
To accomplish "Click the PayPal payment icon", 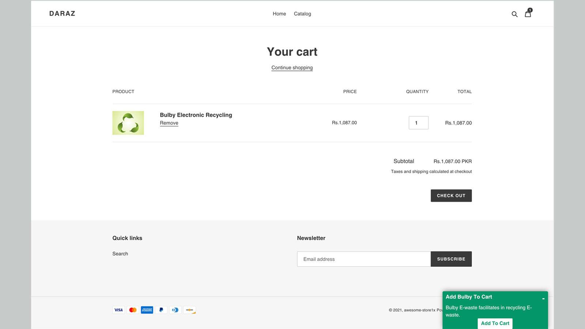I will (x=161, y=310).
